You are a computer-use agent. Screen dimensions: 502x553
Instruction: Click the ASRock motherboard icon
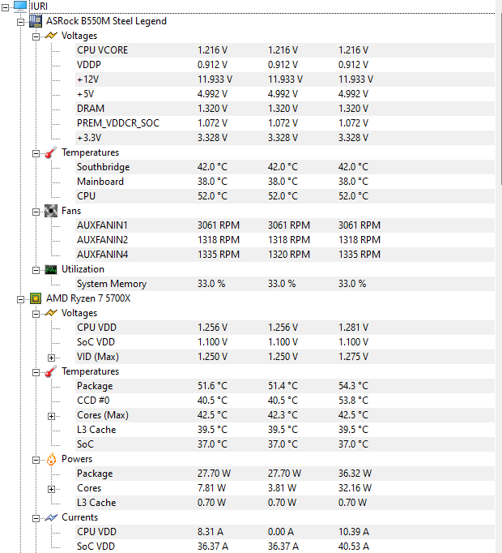pos(36,21)
